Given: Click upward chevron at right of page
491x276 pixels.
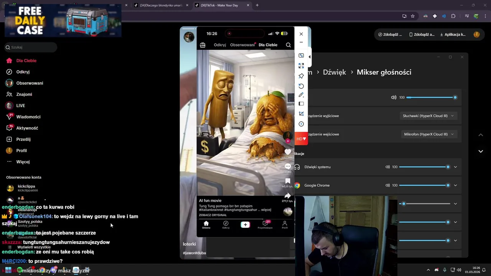Looking at the screenshot, I should click(x=481, y=135).
